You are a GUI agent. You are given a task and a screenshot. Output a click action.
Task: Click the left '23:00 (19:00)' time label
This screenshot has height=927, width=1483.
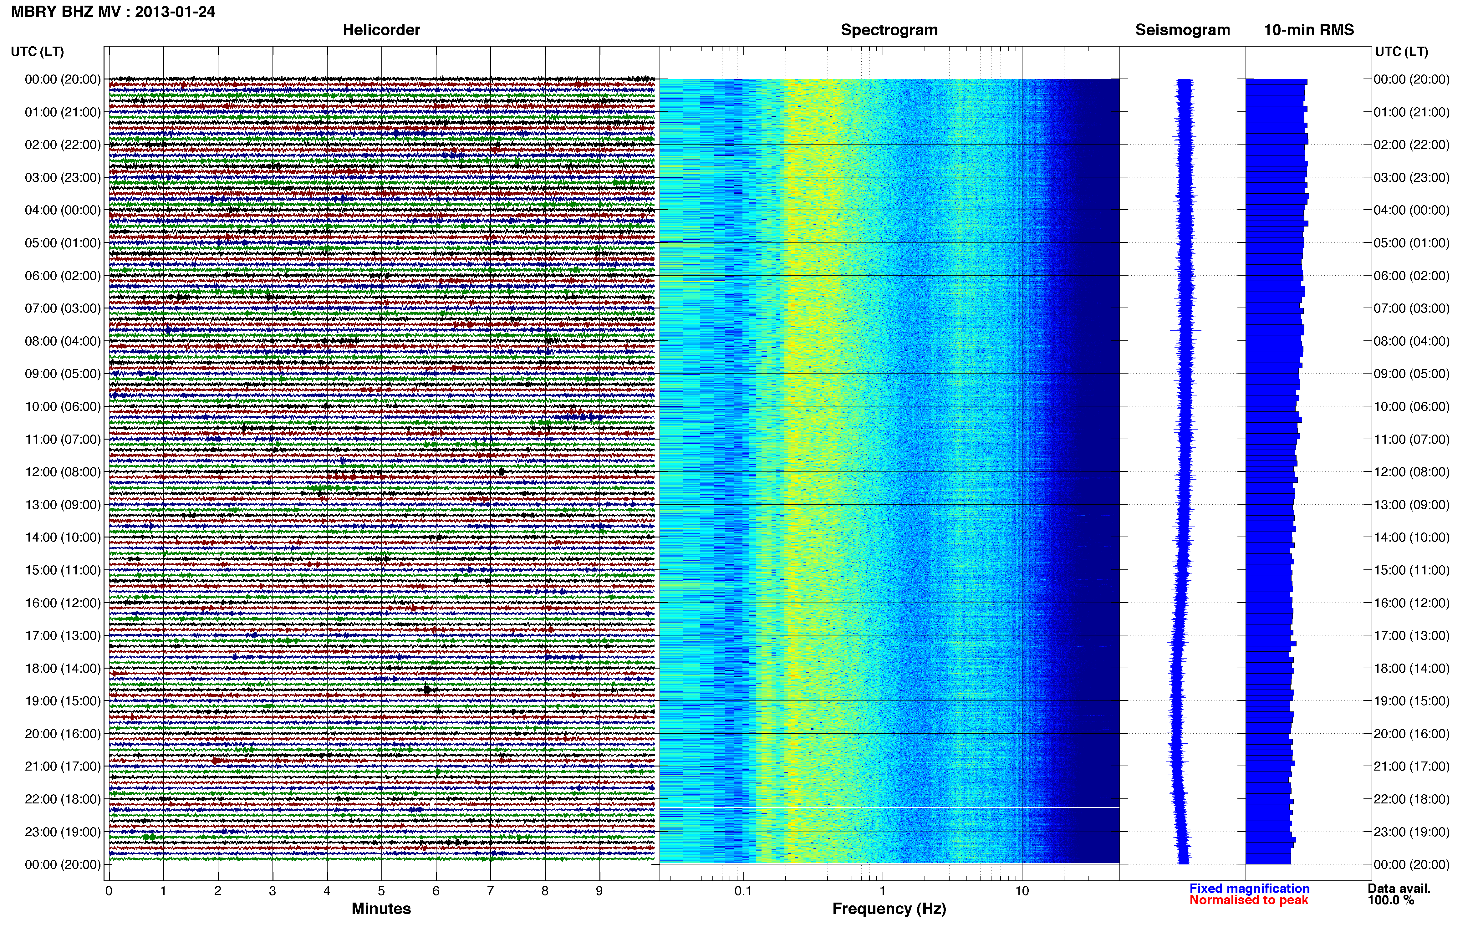point(63,832)
